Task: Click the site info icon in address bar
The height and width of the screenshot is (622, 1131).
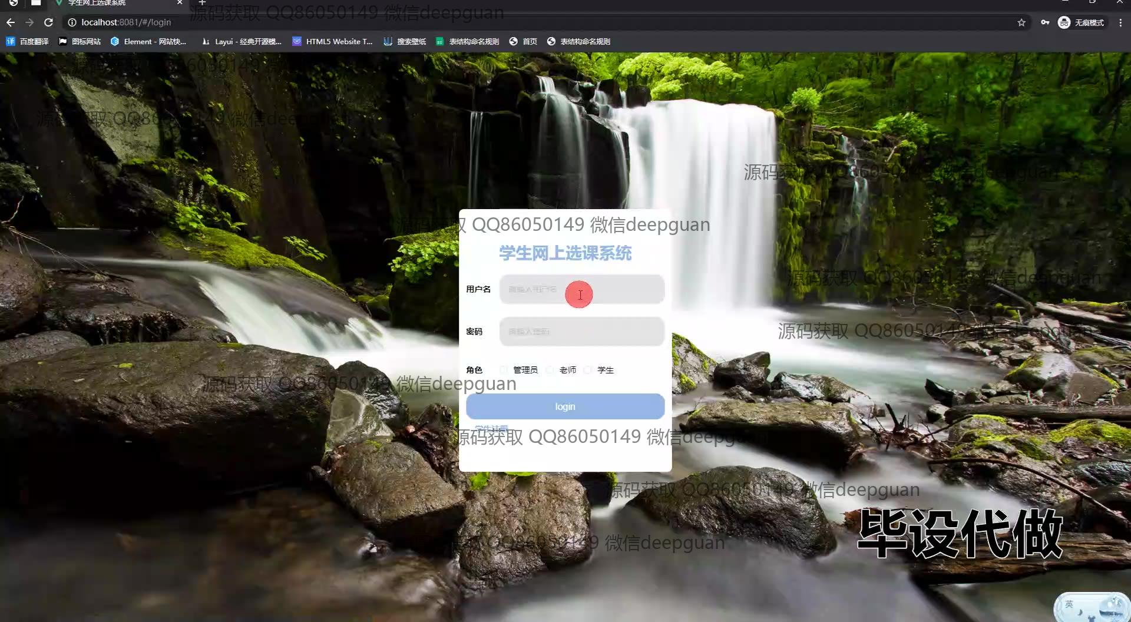Action: click(72, 22)
